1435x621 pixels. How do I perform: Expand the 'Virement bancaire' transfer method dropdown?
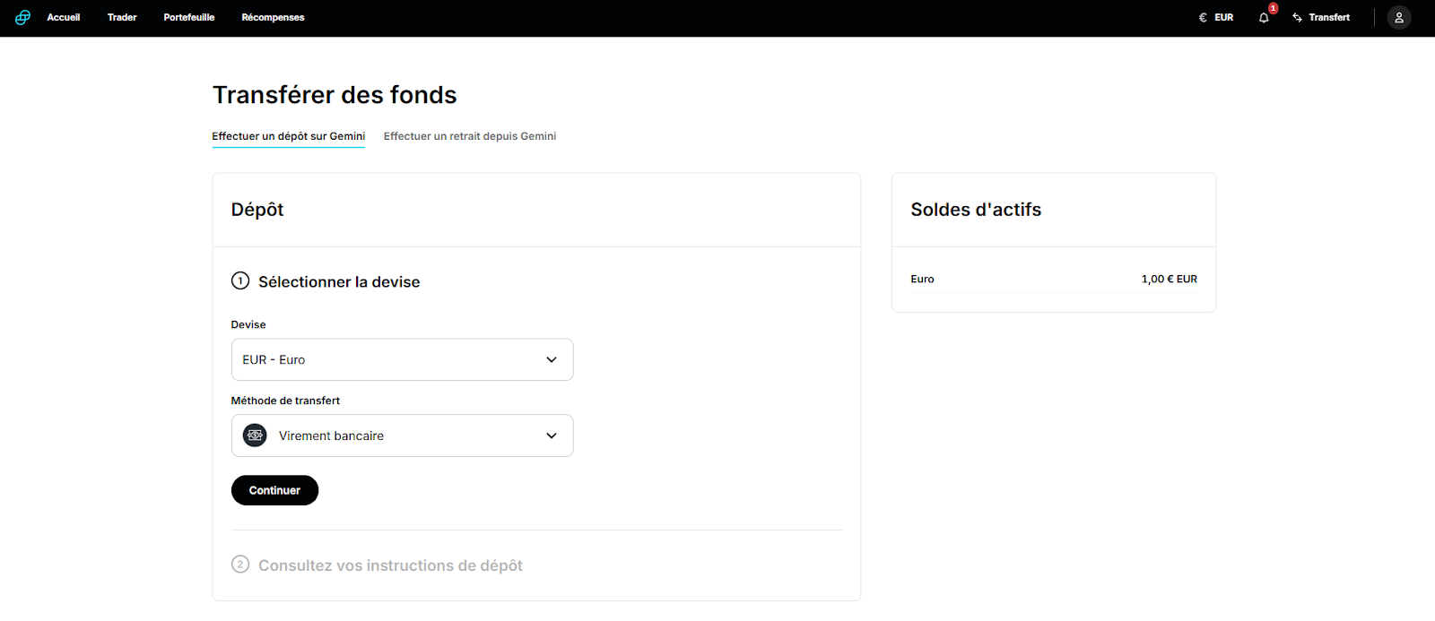[x=402, y=436]
